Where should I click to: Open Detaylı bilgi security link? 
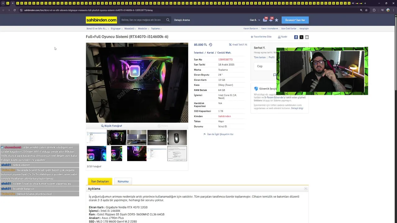tap(297, 108)
